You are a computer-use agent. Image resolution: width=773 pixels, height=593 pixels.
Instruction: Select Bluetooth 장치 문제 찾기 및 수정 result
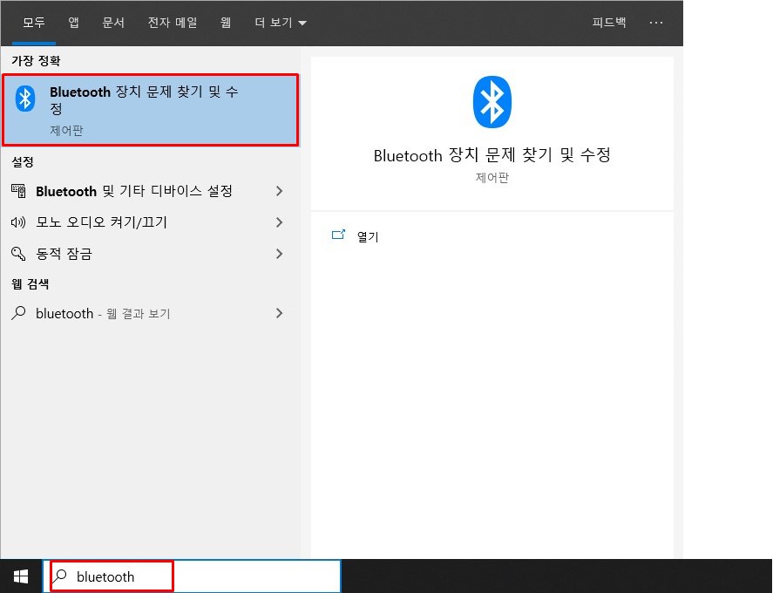(x=151, y=110)
